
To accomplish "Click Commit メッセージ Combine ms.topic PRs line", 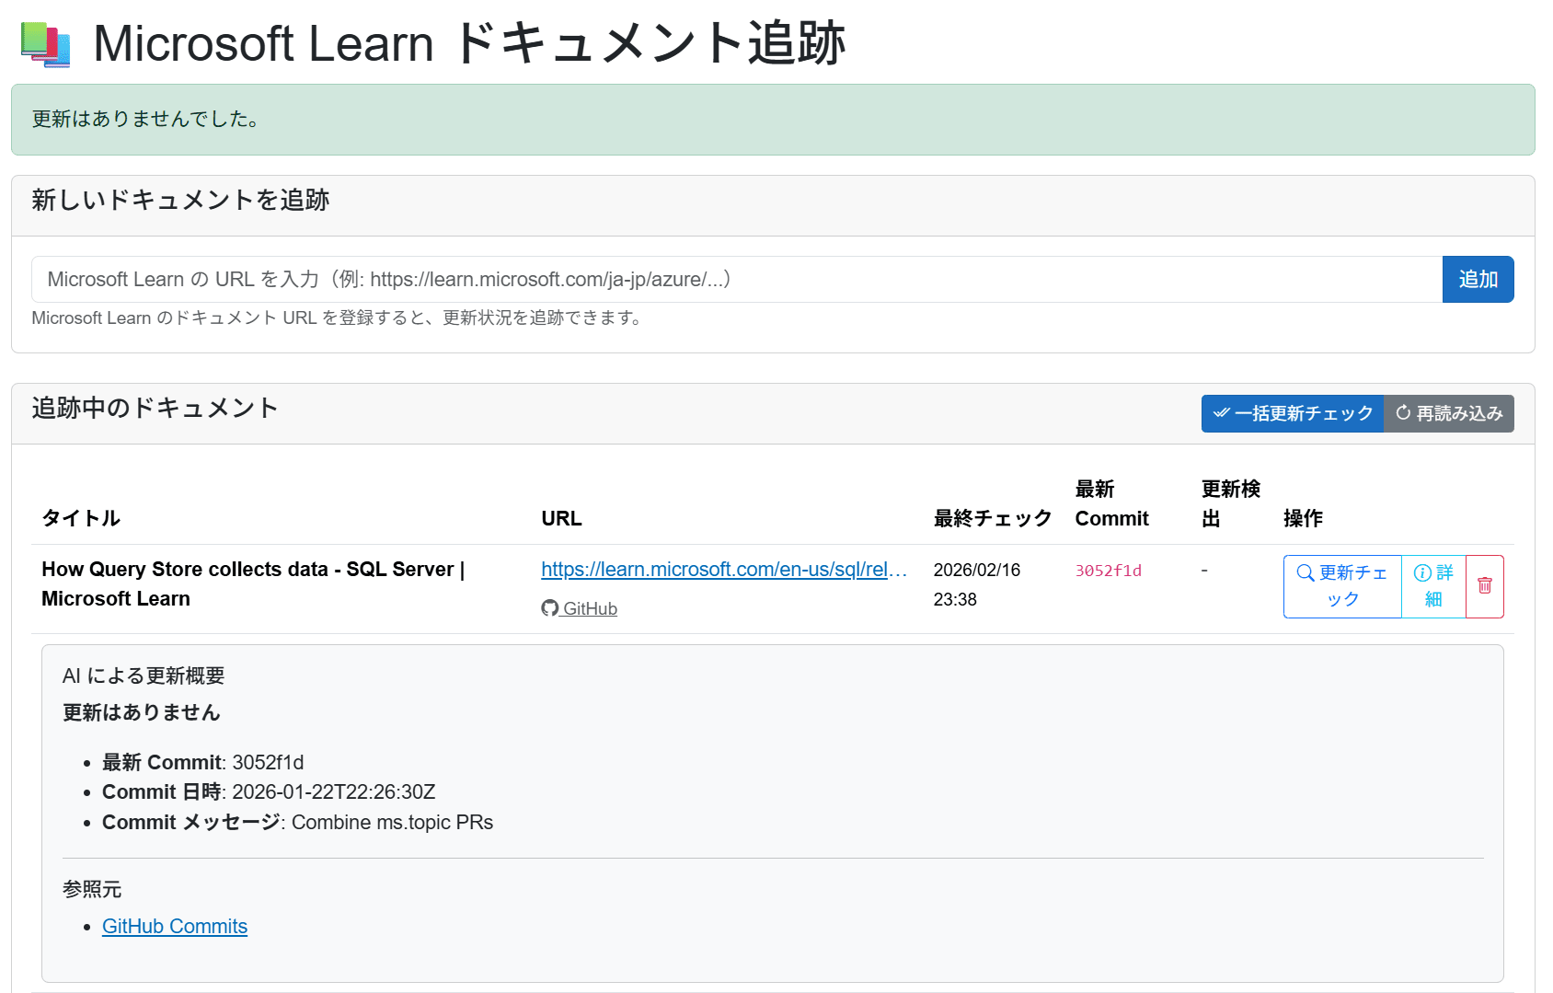I will coord(297,823).
